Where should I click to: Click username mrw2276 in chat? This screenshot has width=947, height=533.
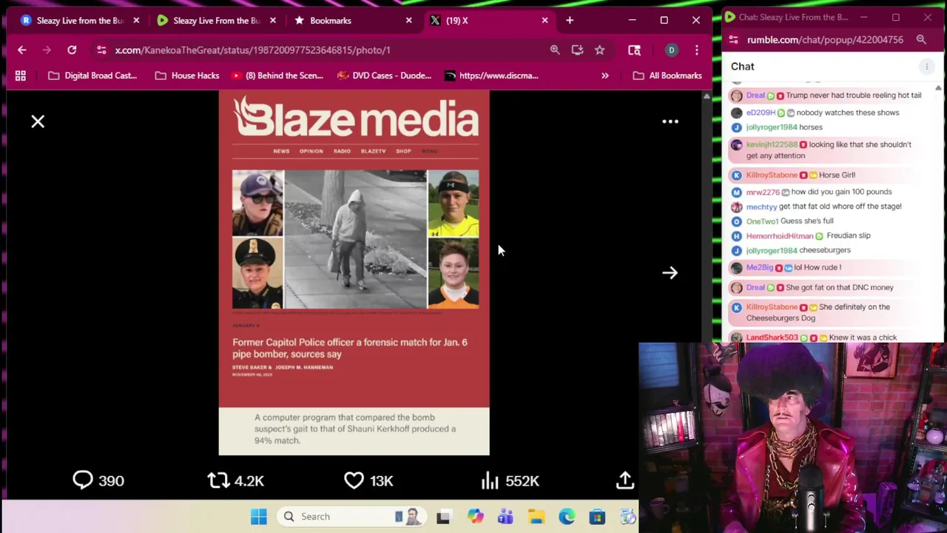(762, 192)
